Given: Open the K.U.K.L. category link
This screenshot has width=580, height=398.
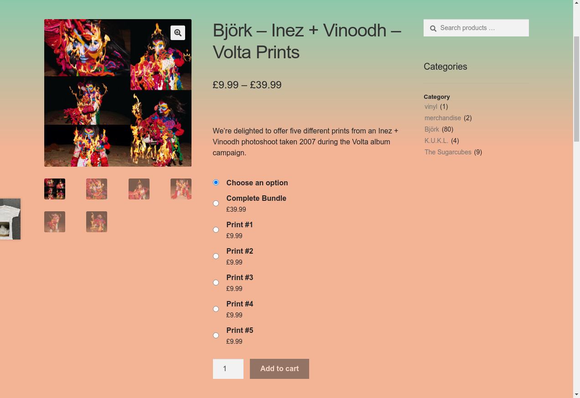Looking at the screenshot, I should [x=436, y=141].
